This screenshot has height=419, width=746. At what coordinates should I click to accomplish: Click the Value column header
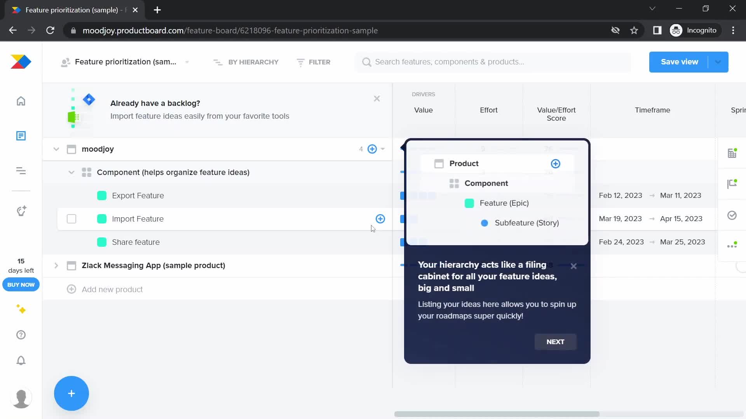click(424, 110)
